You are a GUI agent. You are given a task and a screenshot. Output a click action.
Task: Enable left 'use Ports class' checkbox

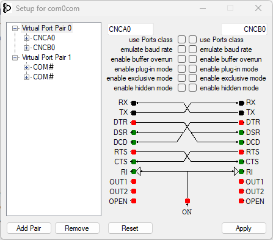(x=181, y=40)
